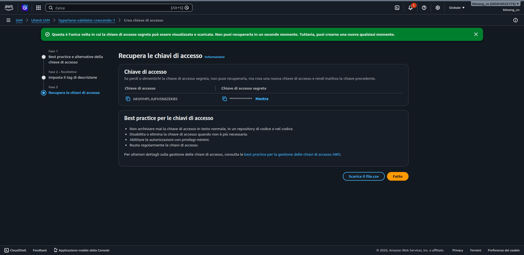Select Fase 3 Recupera le chiavi step
Screen dimensions: 524x255
pos(74,93)
